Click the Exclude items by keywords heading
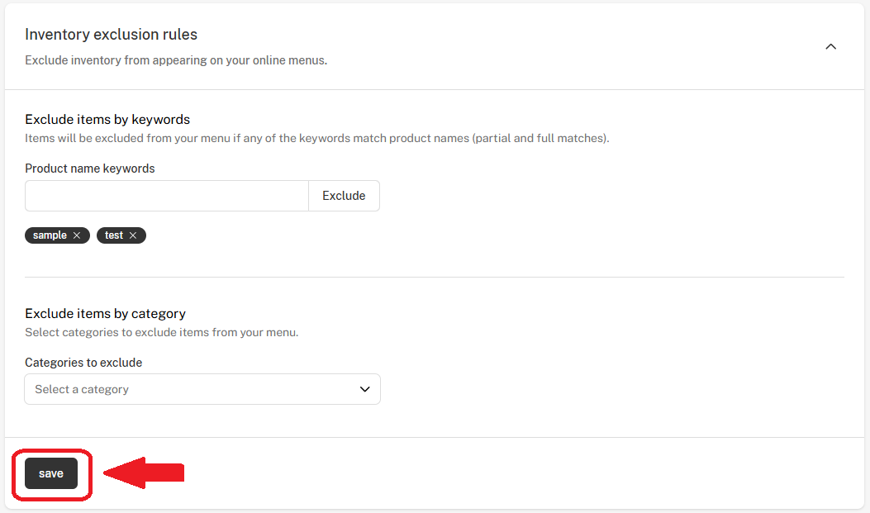 107,119
